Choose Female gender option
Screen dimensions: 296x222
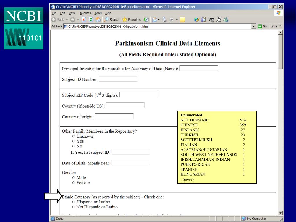tap(73, 183)
